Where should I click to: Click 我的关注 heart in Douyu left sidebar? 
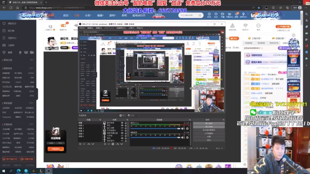(4, 24)
